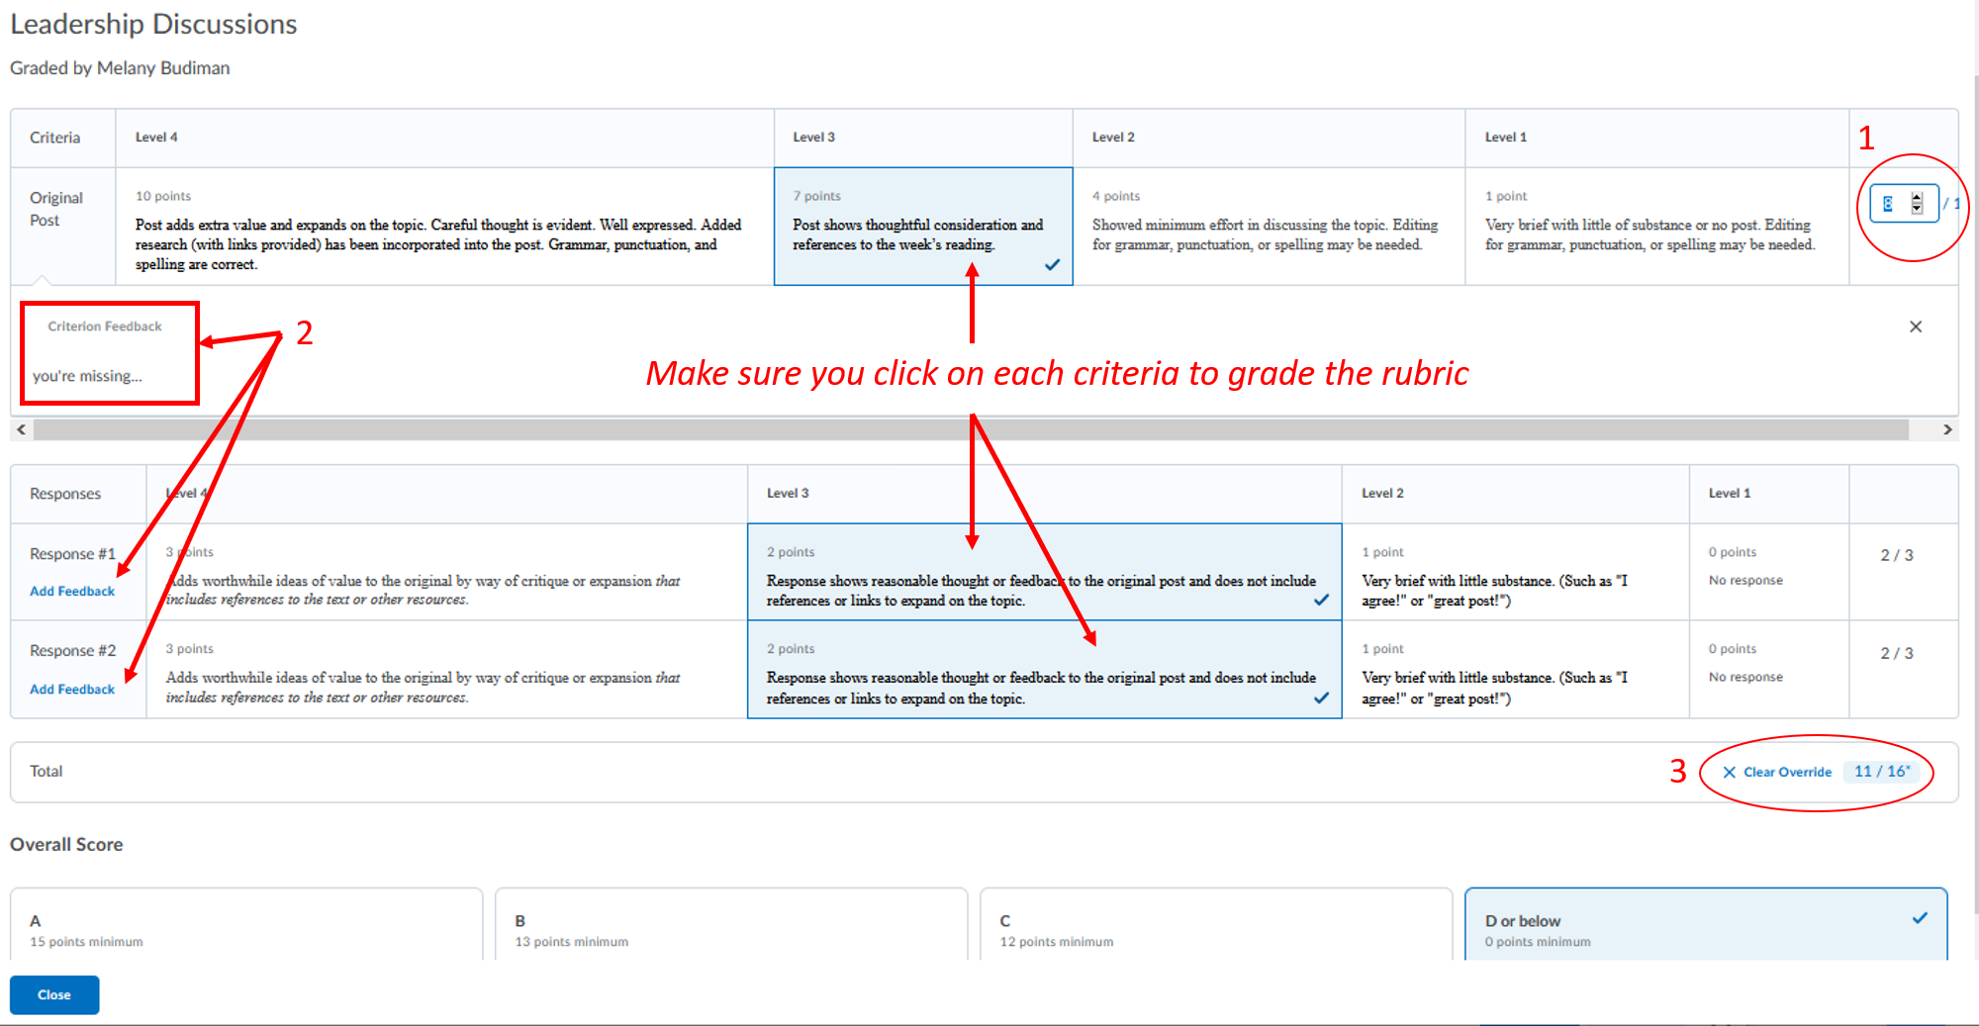Mark Response #2 as No response
1979x1026 pixels.
[x=1768, y=671]
